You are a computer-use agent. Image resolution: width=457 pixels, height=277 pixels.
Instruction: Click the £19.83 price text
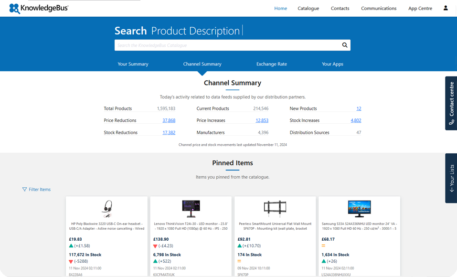(75, 239)
